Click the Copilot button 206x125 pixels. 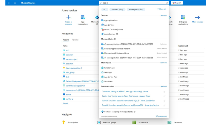[x=177, y=3]
